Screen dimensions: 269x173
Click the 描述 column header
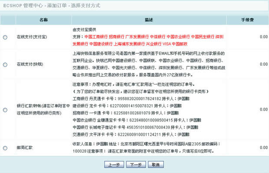point(149,20)
